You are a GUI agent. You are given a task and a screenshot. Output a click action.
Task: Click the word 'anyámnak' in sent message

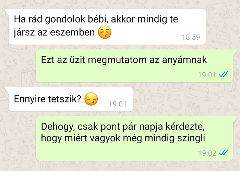click(184, 60)
